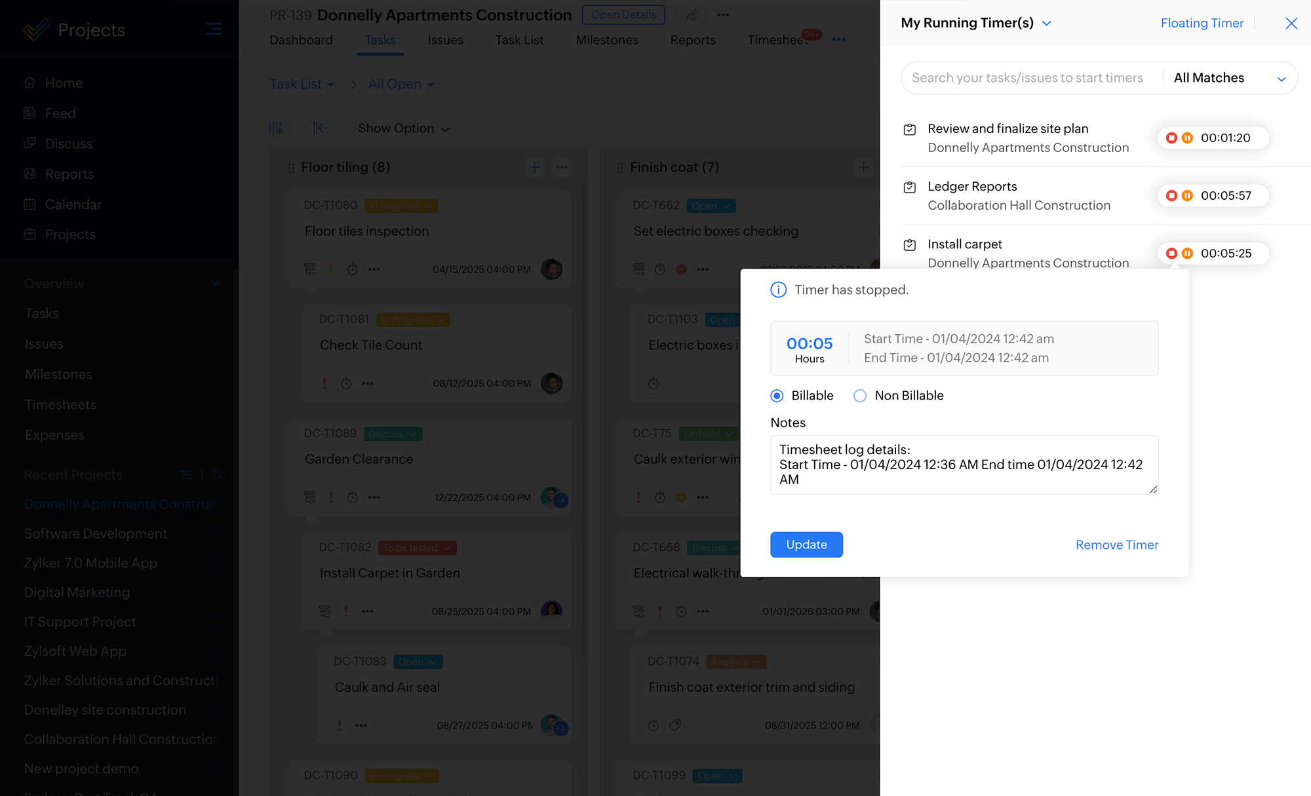Close the running timers panel
The image size is (1311, 796).
pos(1291,24)
